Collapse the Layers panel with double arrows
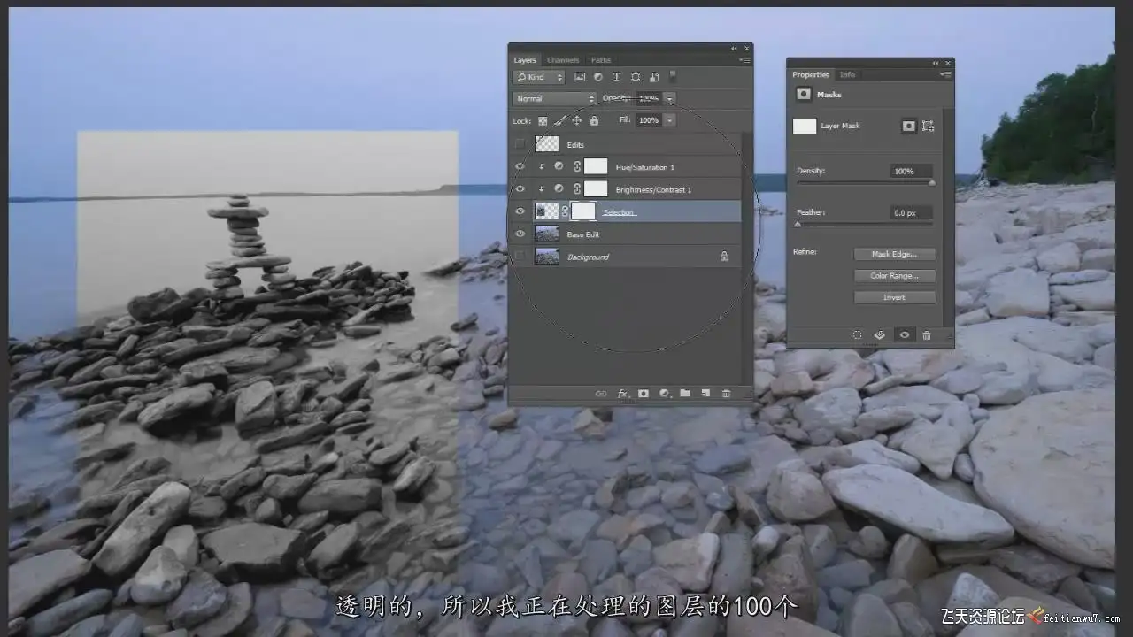The width and height of the screenshot is (1133, 637). pyautogui.click(x=734, y=48)
